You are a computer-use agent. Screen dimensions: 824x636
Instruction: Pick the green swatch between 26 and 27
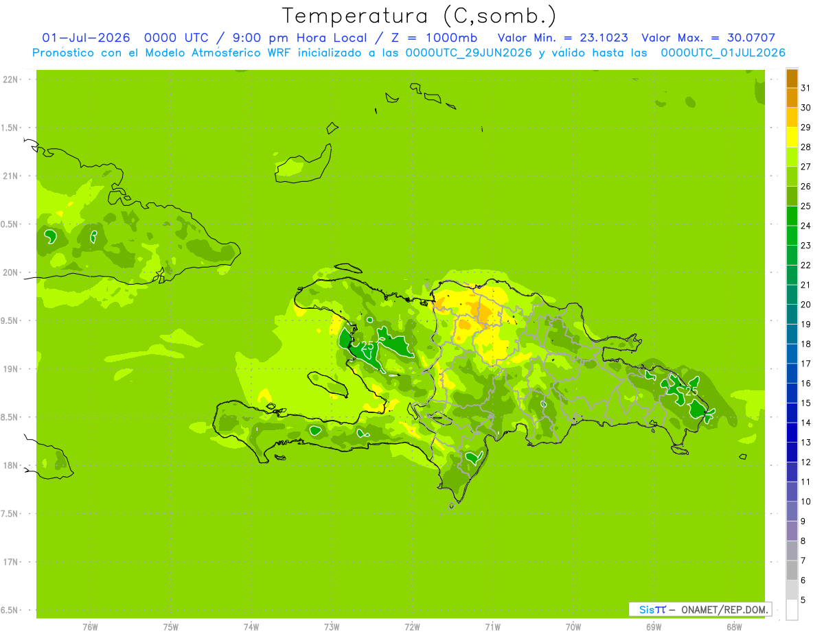tap(792, 176)
